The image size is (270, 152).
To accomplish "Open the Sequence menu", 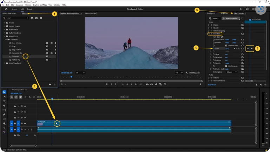I will click(x=19, y=5).
